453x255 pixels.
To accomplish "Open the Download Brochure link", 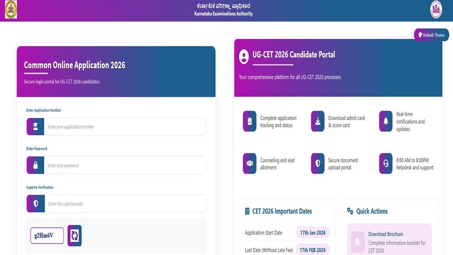I will point(386,234).
